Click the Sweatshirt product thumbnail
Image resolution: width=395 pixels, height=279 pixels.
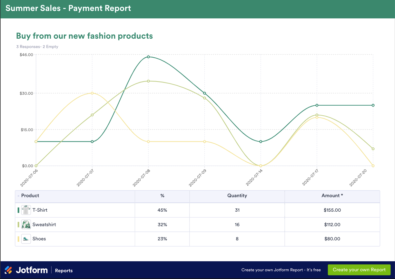tap(26, 225)
